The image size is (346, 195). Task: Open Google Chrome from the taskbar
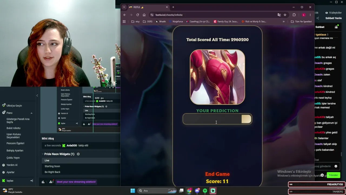tap(189, 191)
